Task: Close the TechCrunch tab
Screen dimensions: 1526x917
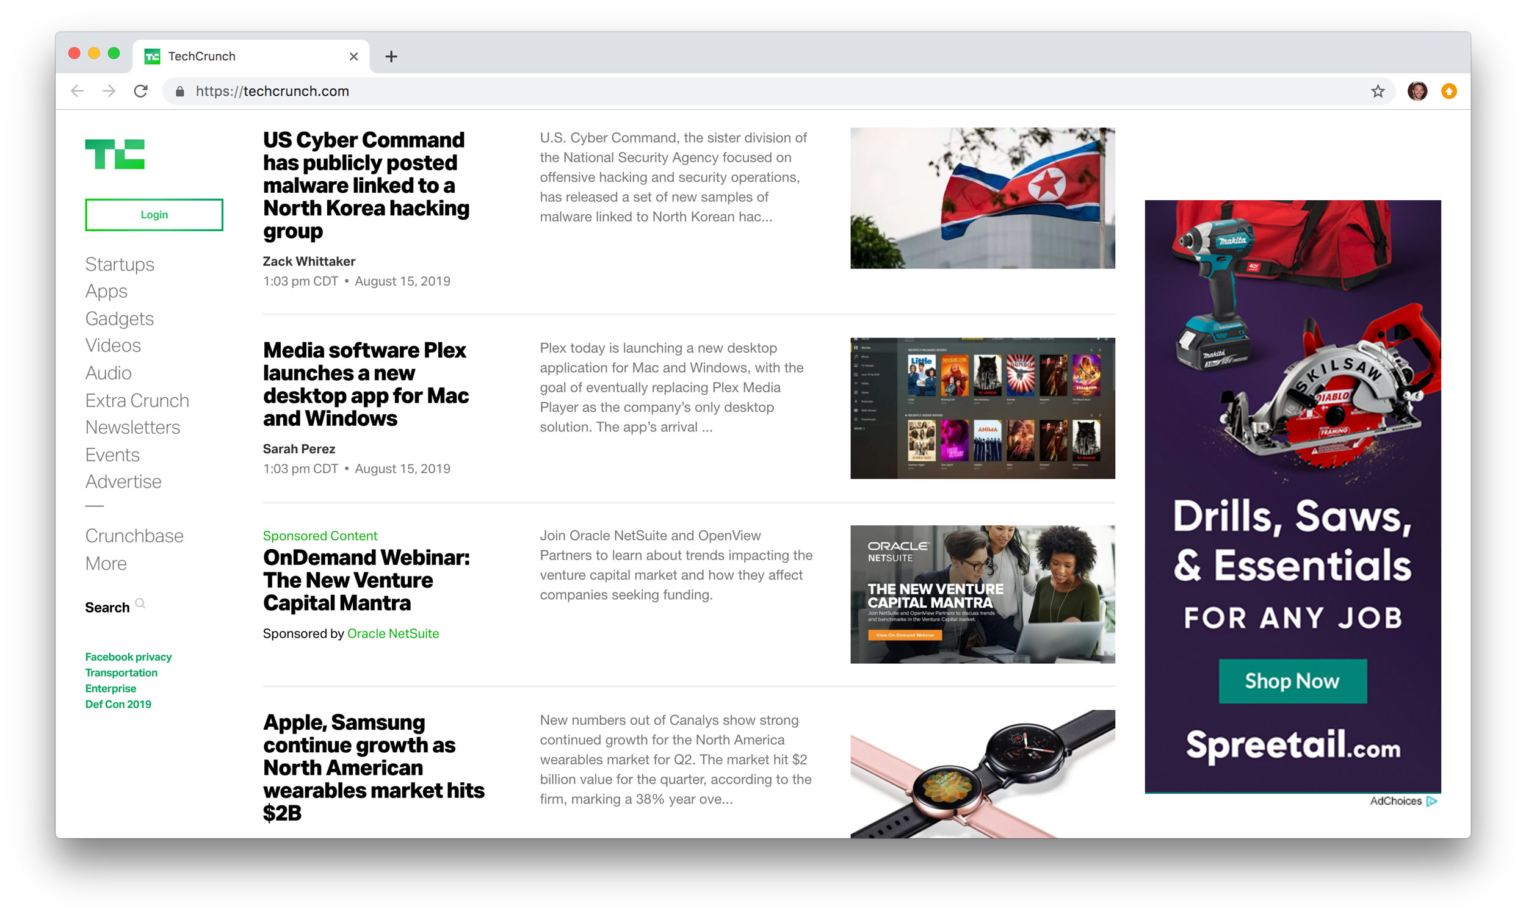Action: (x=353, y=57)
